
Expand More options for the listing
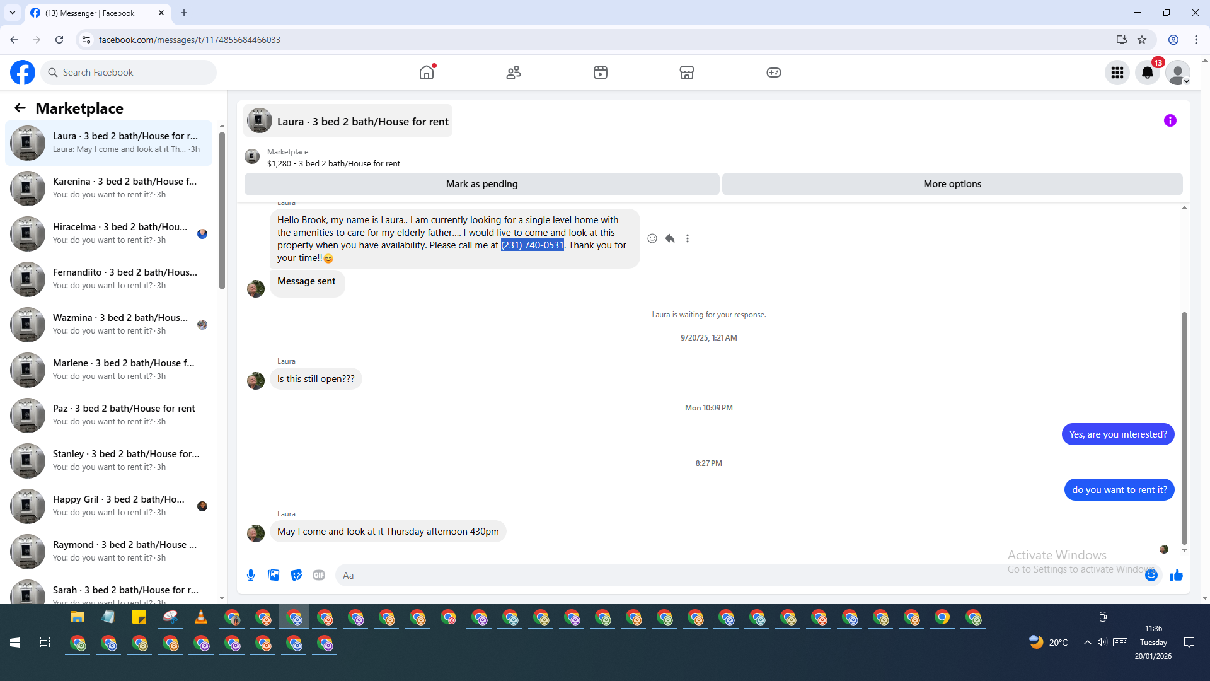pos(952,184)
